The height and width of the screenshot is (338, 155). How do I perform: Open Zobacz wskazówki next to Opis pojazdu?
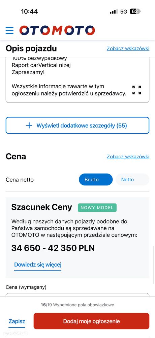click(x=128, y=48)
